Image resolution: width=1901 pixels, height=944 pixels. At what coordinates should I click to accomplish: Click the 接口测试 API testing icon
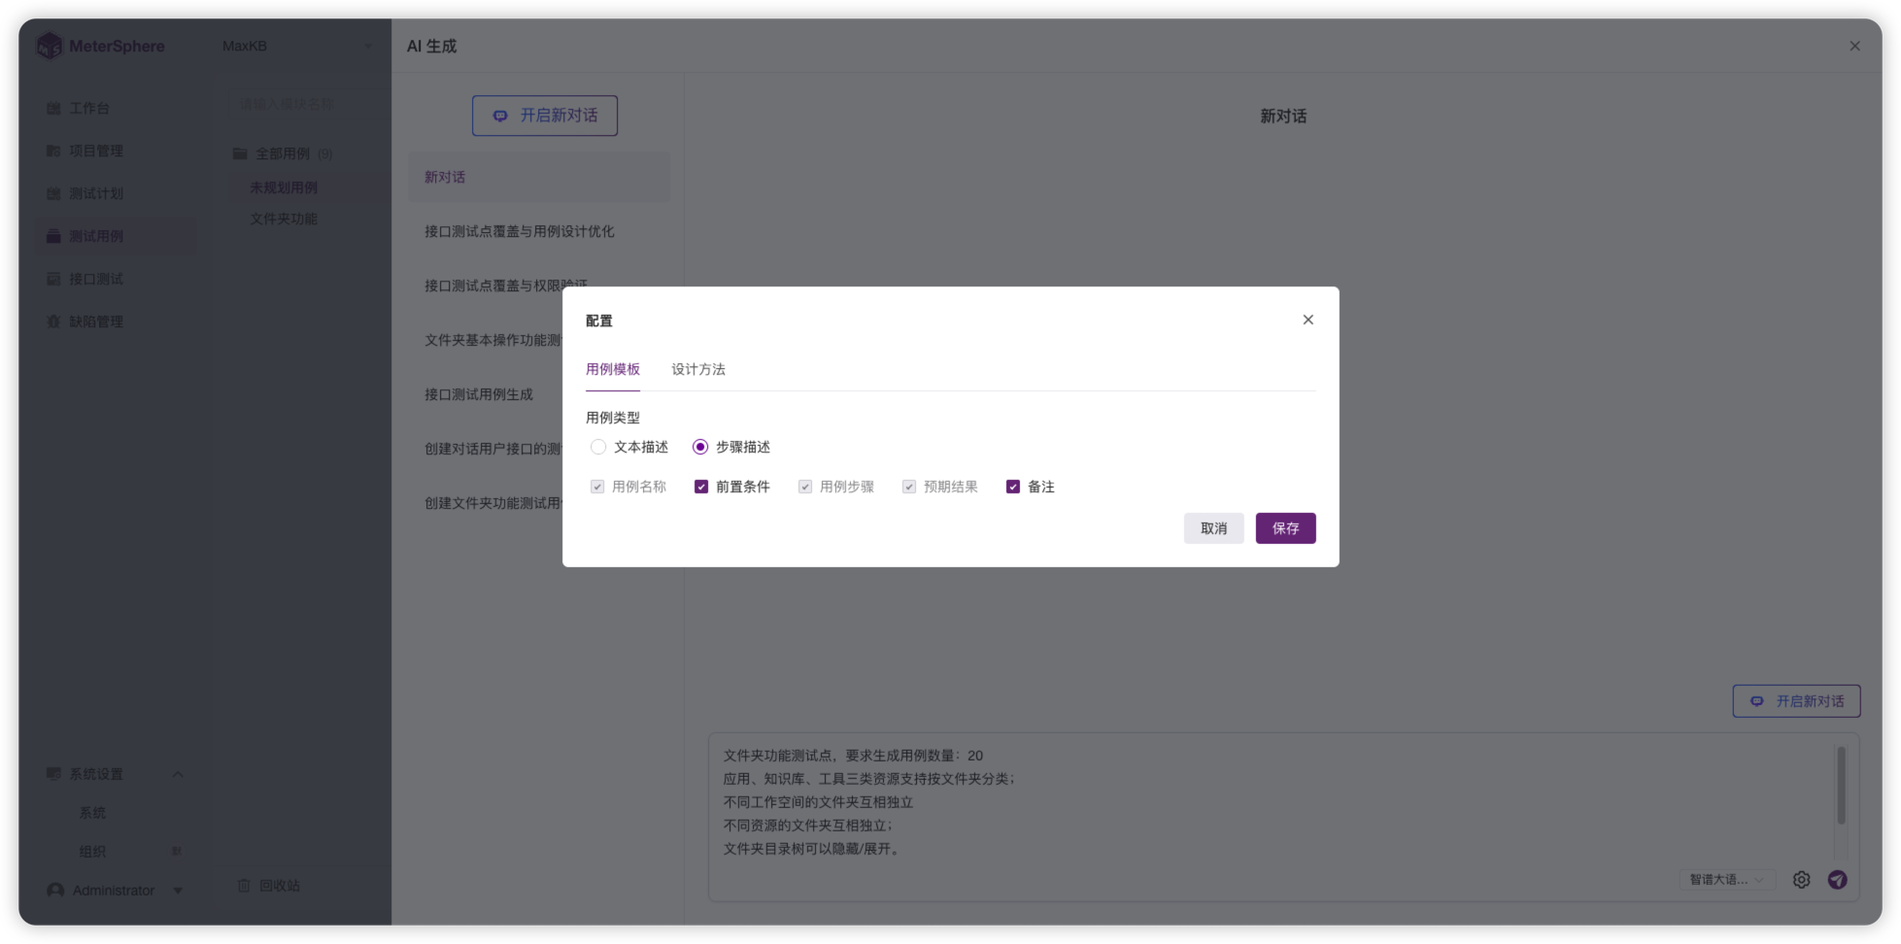(x=53, y=279)
